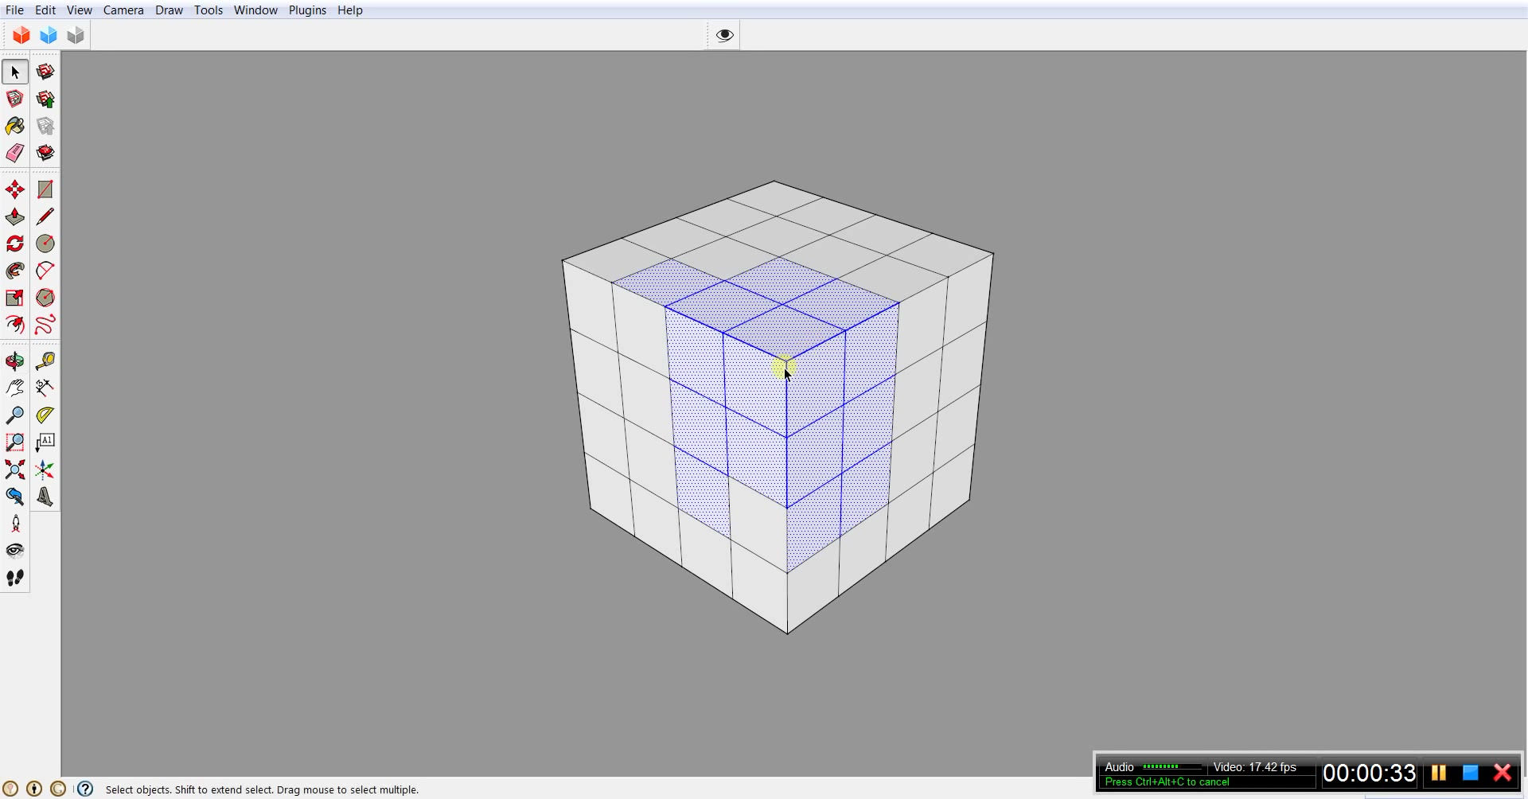Choose the Tape Measure tool
The width and height of the screenshot is (1528, 799).
tap(45, 361)
